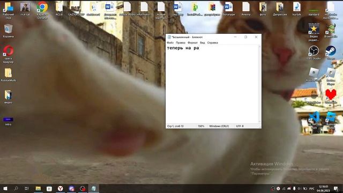343x193 pixels.
Task: Click the Windows (CRLF) status entry
Action: click(x=219, y=126)
